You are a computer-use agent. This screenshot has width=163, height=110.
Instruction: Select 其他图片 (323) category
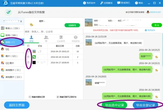[x=12, y=77]
